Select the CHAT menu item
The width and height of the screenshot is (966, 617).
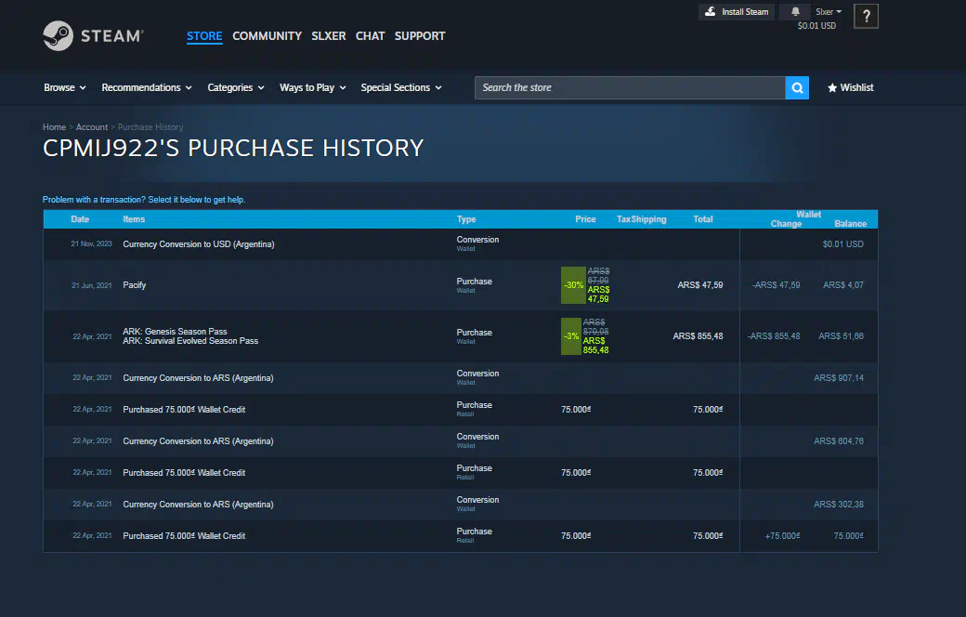[370, 36]
